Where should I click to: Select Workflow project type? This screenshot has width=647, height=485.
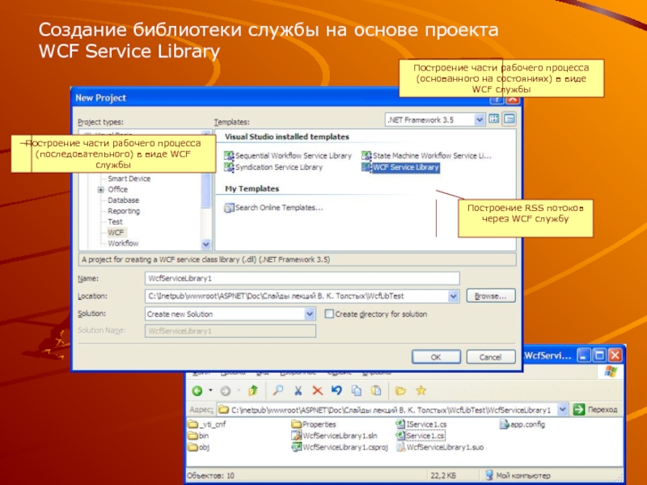pyautogui.click(x=123, y=243)
